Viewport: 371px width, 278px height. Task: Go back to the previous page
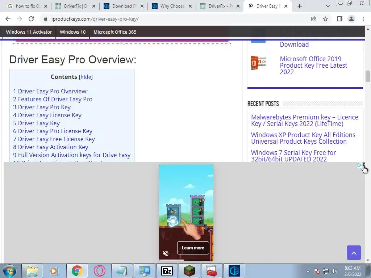click(8, 19)
